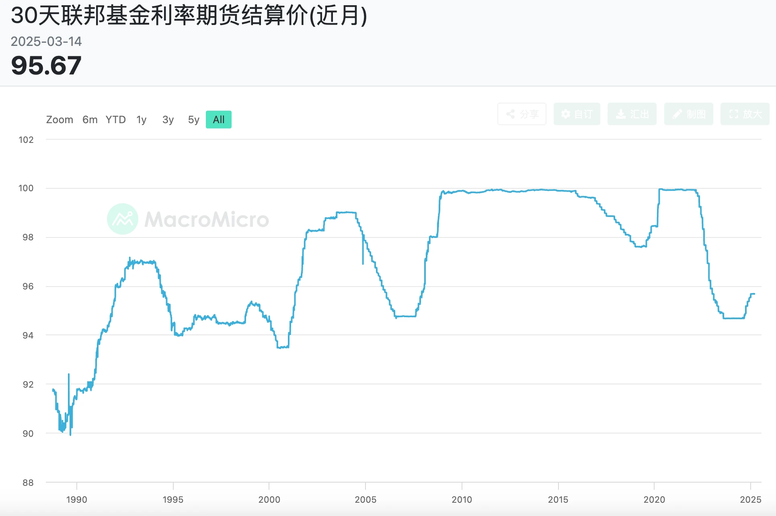The height and width of the screenshot is (516, 776).
Task: Switch to the 5y zoom range
Action: (x=194, y=120)
